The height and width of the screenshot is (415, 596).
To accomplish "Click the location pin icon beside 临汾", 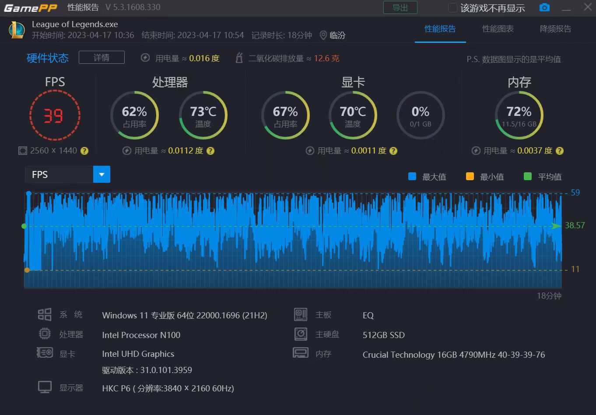I will (x=323, y=35).
